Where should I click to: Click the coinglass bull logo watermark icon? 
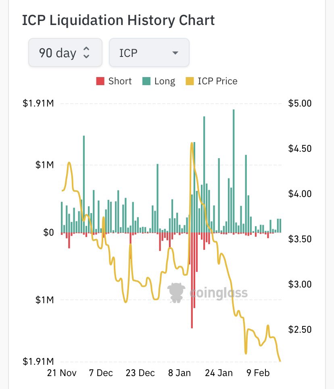[x=176, y=292]
